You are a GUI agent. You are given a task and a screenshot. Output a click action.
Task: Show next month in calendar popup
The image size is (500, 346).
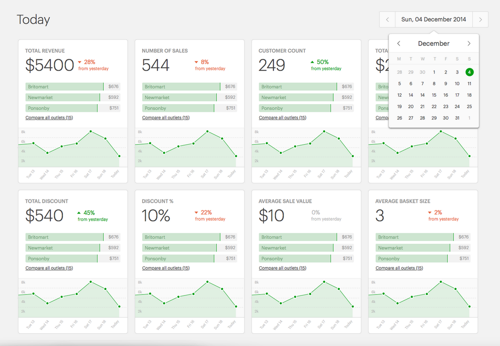click(469, 43)
